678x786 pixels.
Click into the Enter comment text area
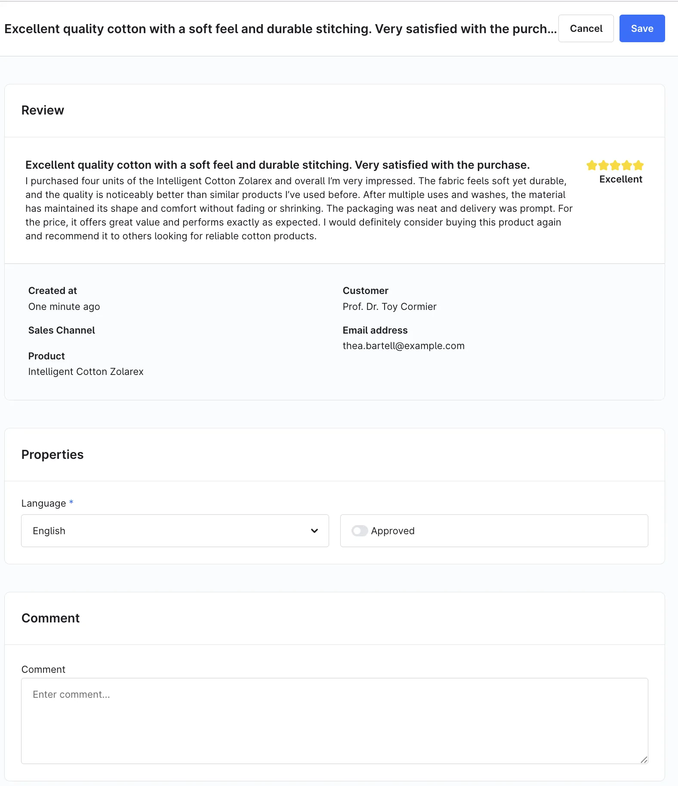point(334,721)
